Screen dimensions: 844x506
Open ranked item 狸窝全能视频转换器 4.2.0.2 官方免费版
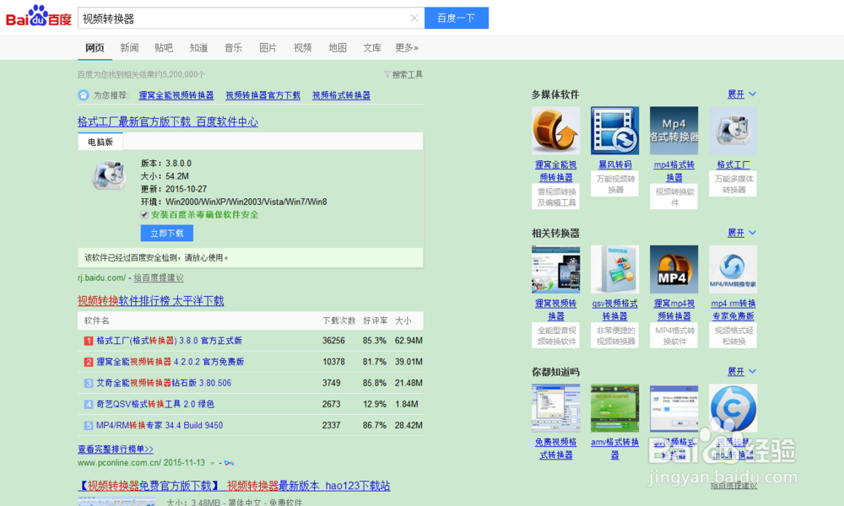(170, 362)
